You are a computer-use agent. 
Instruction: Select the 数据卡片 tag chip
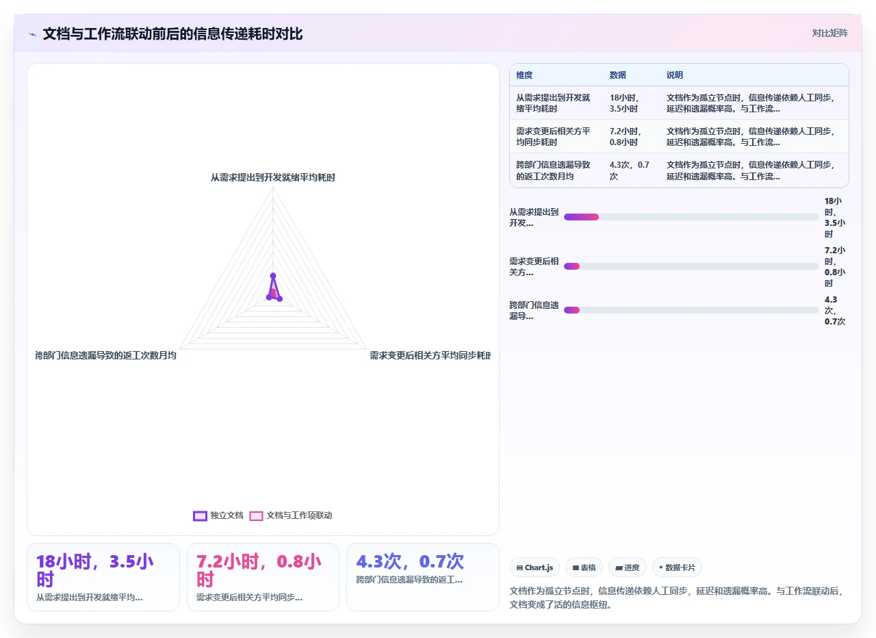(x=677, y=567)
